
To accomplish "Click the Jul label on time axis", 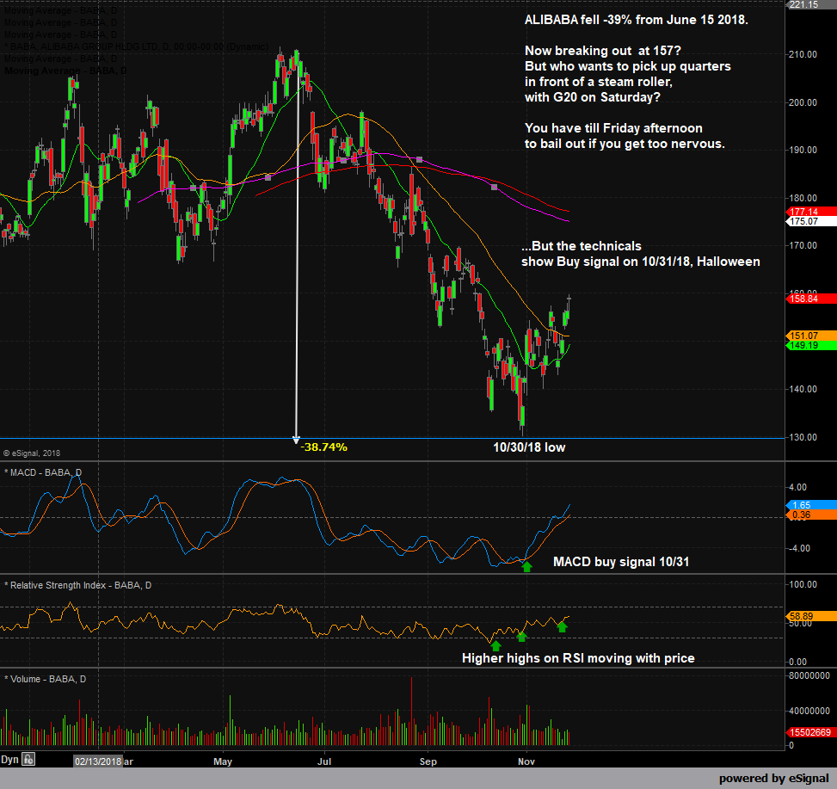I will [x=324, y=761].
